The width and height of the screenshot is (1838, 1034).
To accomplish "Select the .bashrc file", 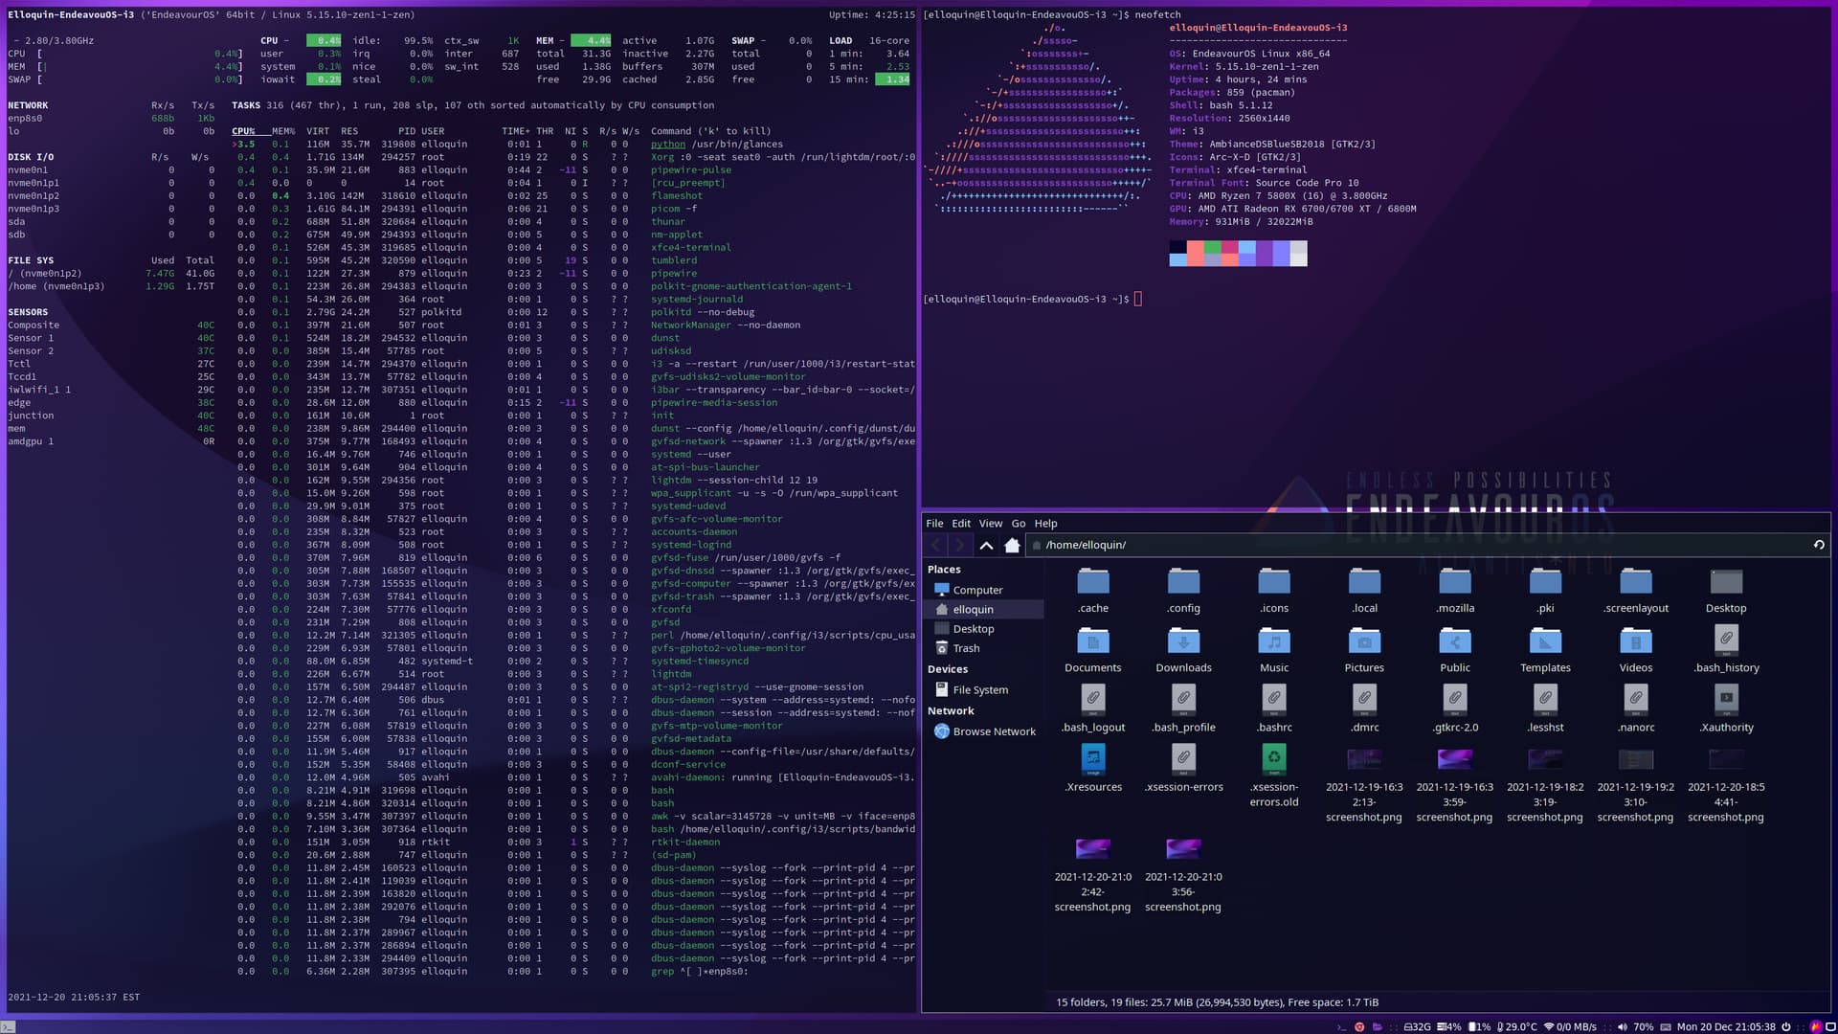I will pos(1274,709).
